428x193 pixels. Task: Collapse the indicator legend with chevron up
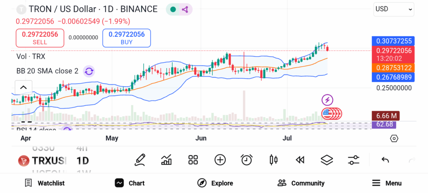pos(23,87)
